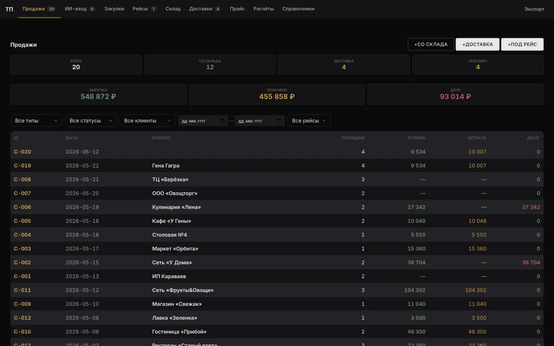Click client Гостиница «Прибой»
554x346 pixels.
180,332
